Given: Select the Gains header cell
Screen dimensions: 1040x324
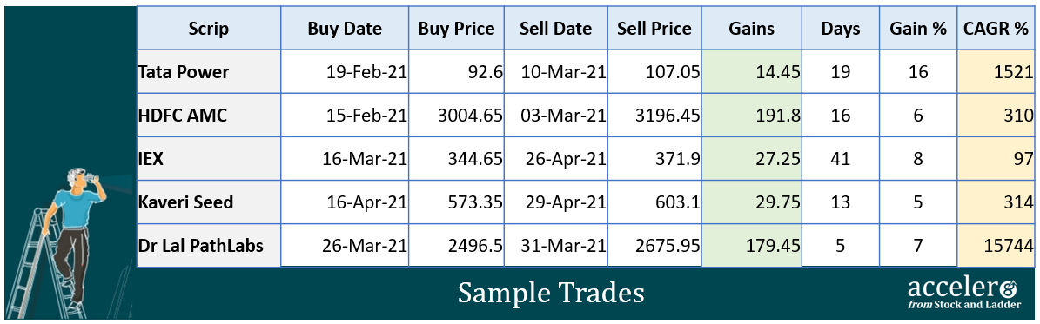Looking at the screenshot, I should 751,29.
